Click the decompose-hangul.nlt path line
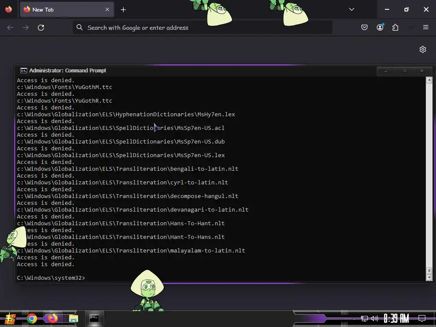This screenshot has width=436, height=327. click(128, 196)
